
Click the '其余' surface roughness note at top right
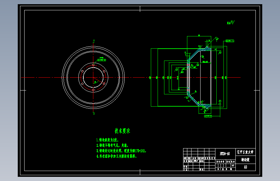231,23
